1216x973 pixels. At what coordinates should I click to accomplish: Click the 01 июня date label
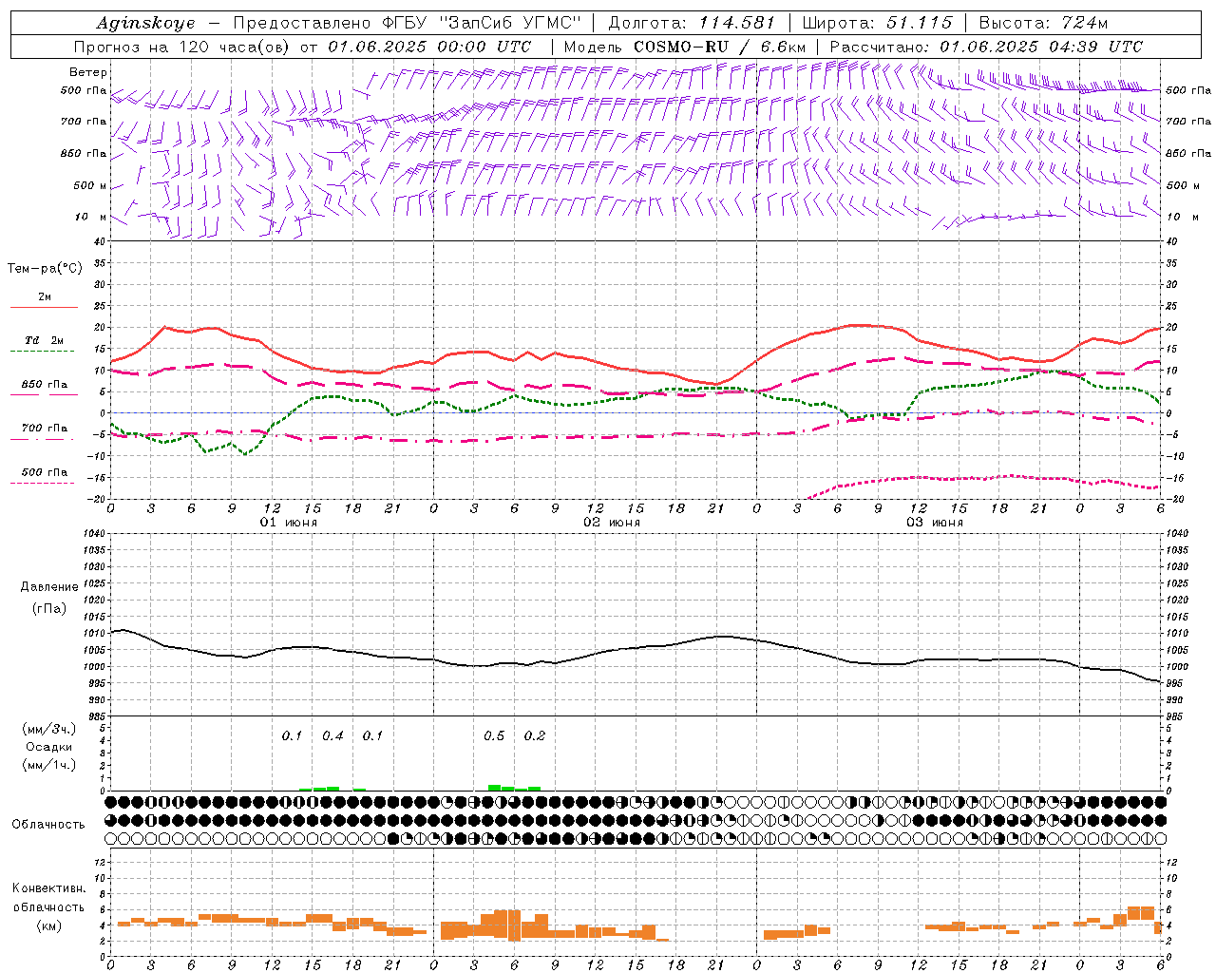pos(289,523)
